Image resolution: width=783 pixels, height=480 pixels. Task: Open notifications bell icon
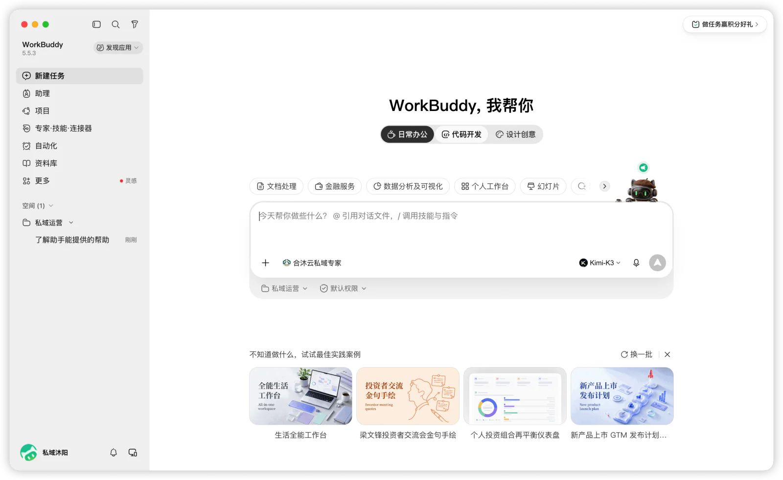coord(114,453)
